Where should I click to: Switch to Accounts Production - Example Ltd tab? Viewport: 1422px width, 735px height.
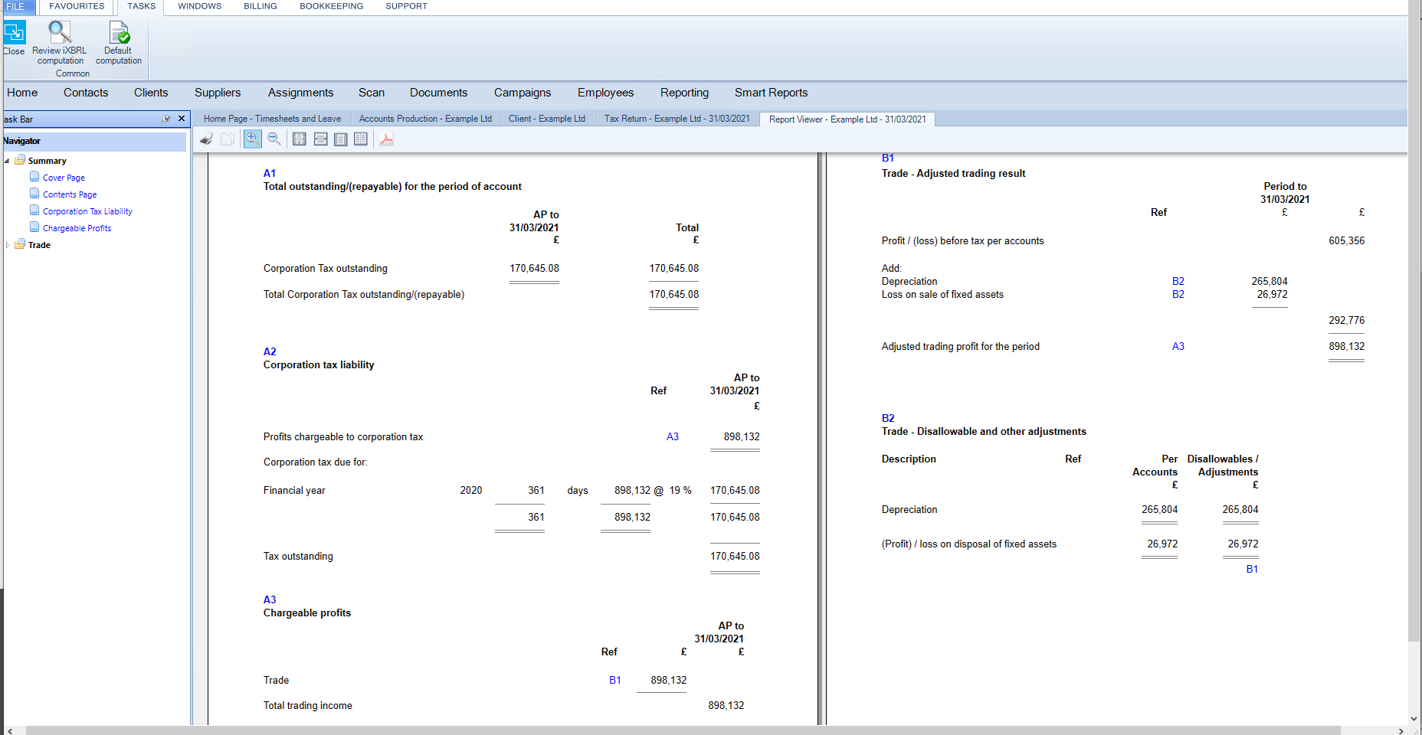point(425,119)
